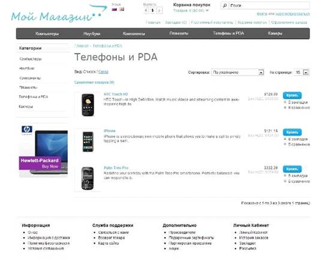The width and height of the screenshot is (330, 260).
Task: Open the HTC Touch HD product thumbnail
Action: click(88, 104)
